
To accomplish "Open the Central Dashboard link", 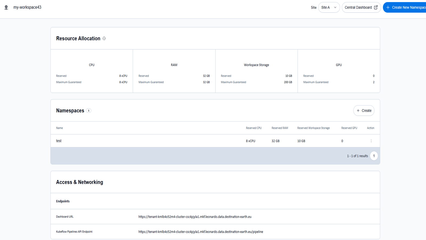I will 361,7.
